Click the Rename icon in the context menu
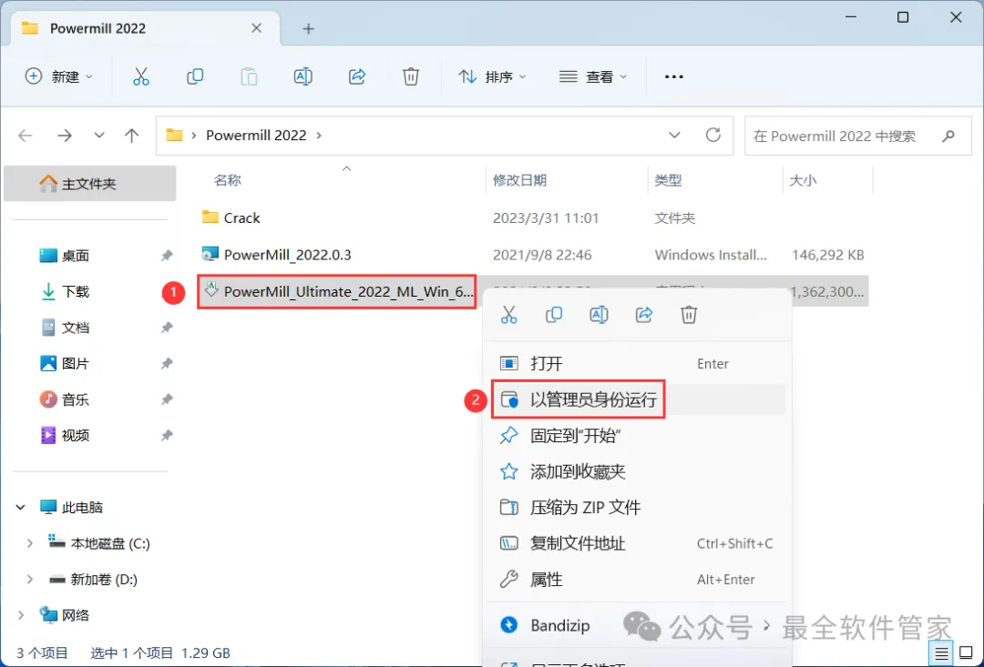 tap(599, 315)
